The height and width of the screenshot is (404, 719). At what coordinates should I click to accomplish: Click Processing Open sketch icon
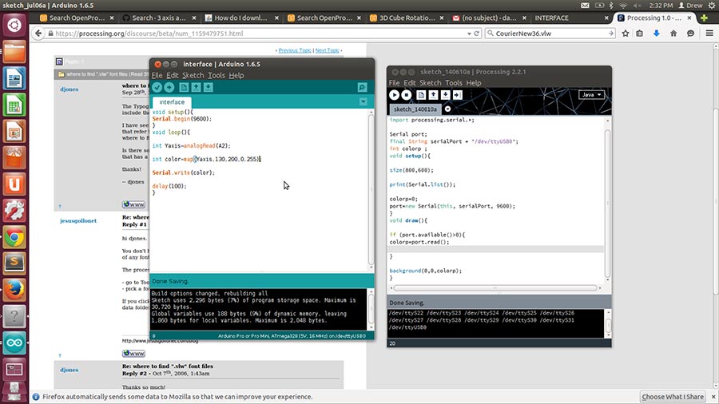[x=433, y=95]
